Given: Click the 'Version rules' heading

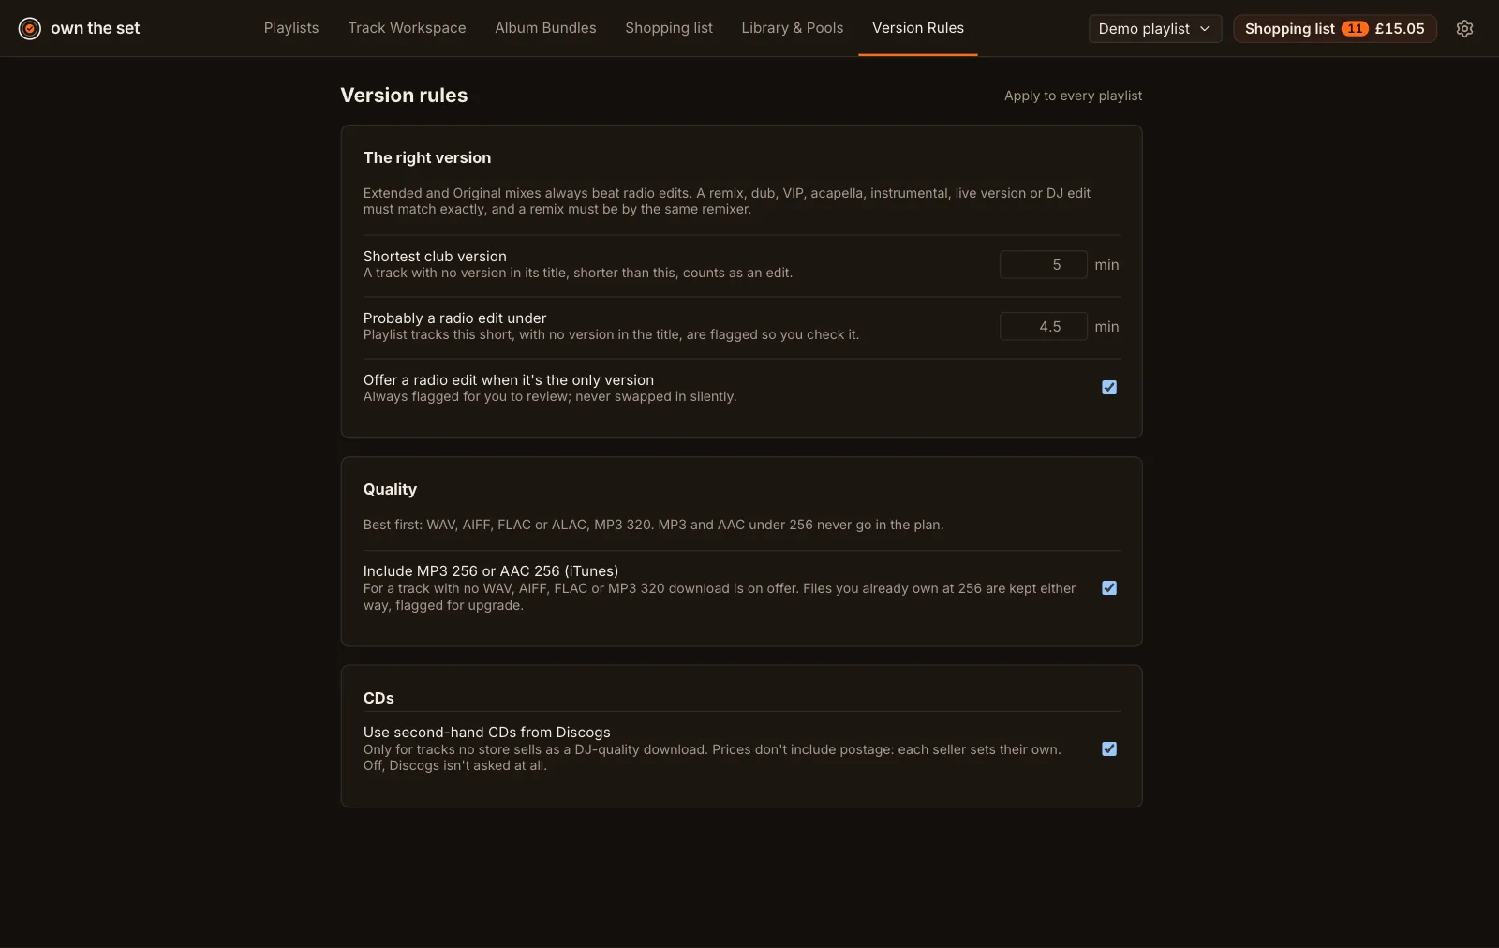Looking at the screenshot, I should [404, 96].
